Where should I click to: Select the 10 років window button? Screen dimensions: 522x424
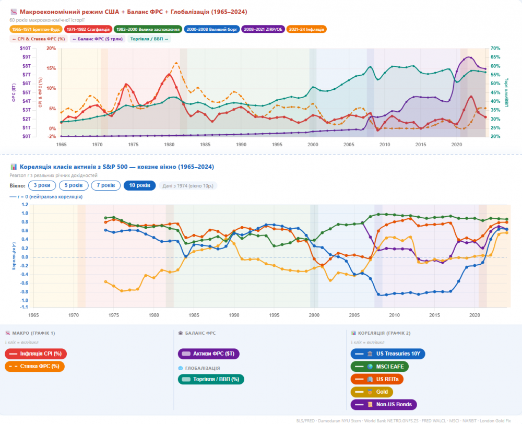point(139,185)
